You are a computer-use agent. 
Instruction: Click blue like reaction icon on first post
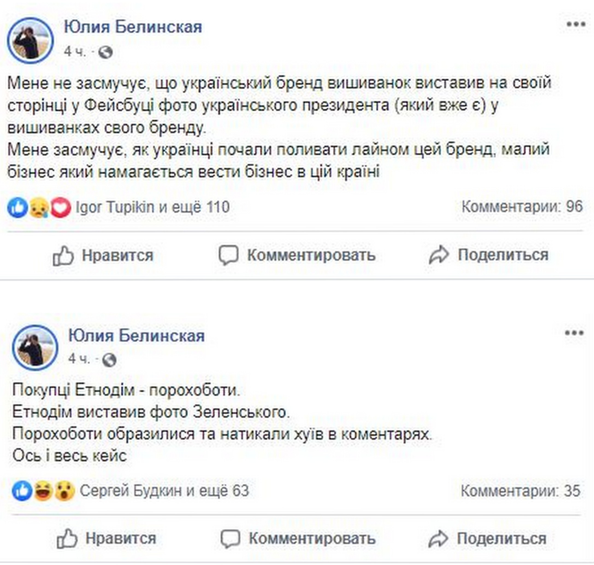click(x=17, y=208)
